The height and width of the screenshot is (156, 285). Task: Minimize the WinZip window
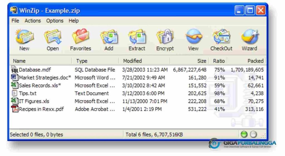point(239,10)
